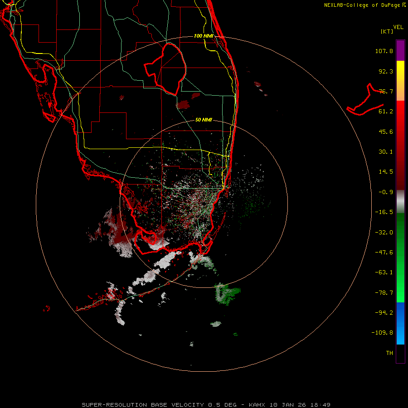This screenshot has height=408, width=408.
Task: Click the 30.1 velocity scale value
Action: [x=386, y=152]
